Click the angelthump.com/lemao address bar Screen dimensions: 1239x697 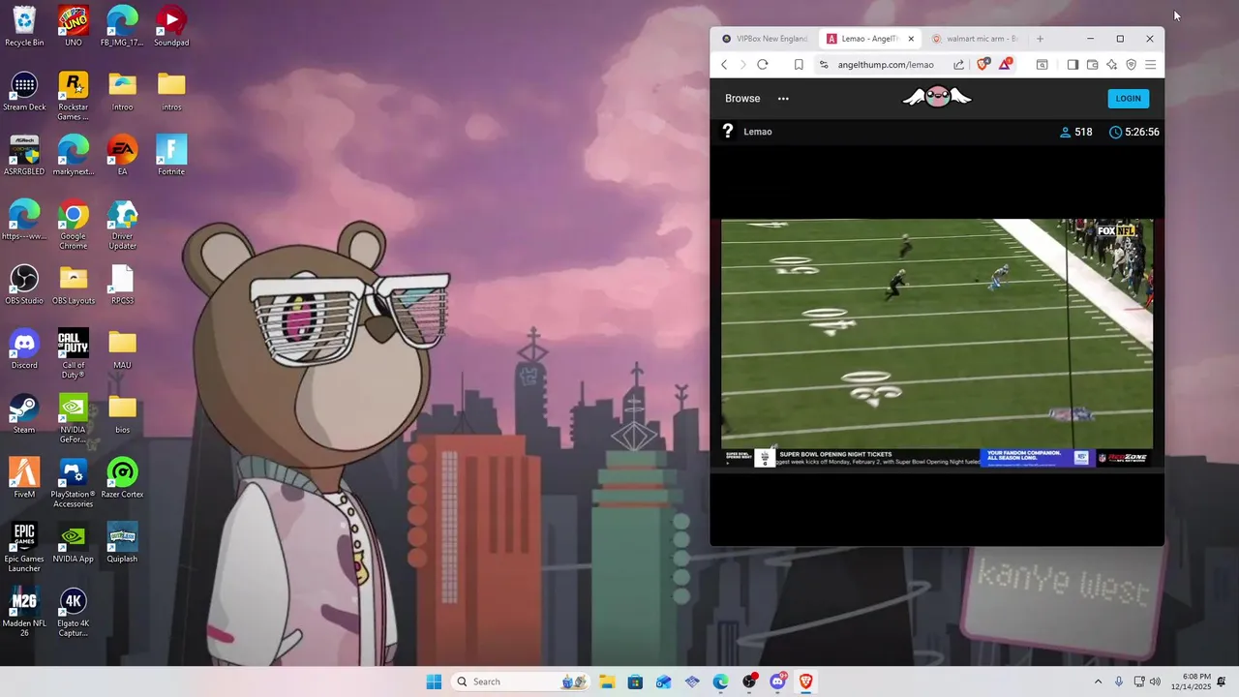pyautogui.click(x=886, y=65)
